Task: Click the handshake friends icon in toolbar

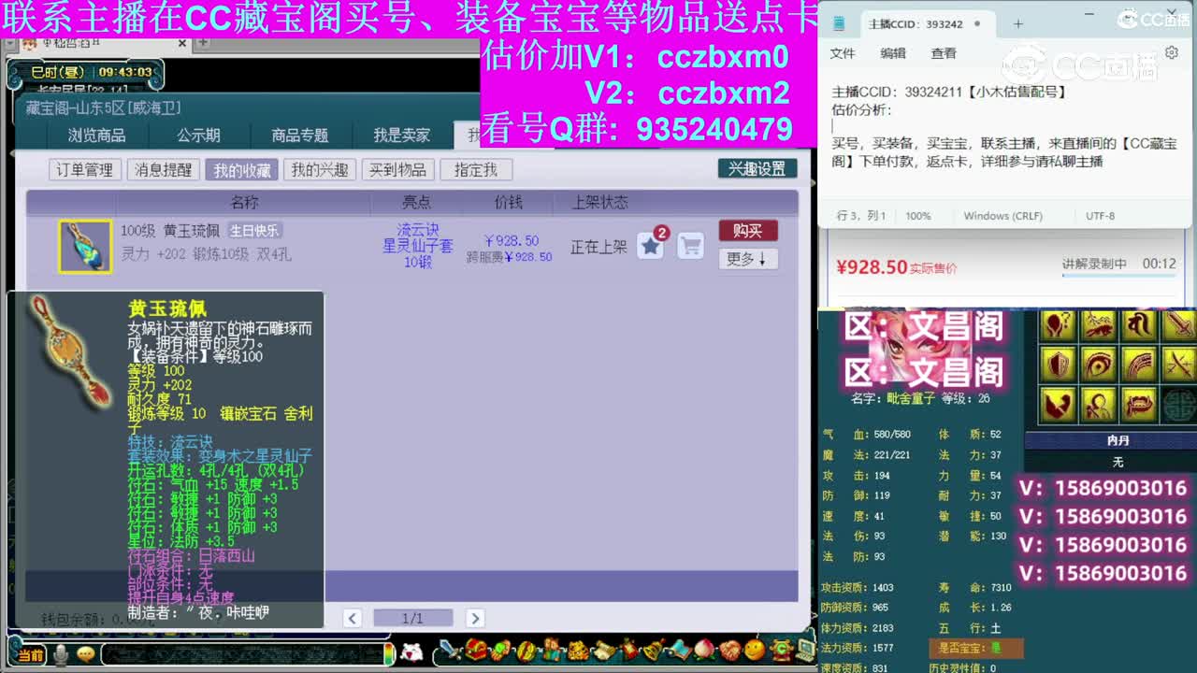Action: point(728,650)
